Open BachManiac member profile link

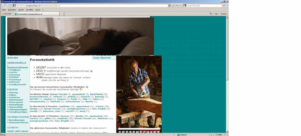pos(97,94)
